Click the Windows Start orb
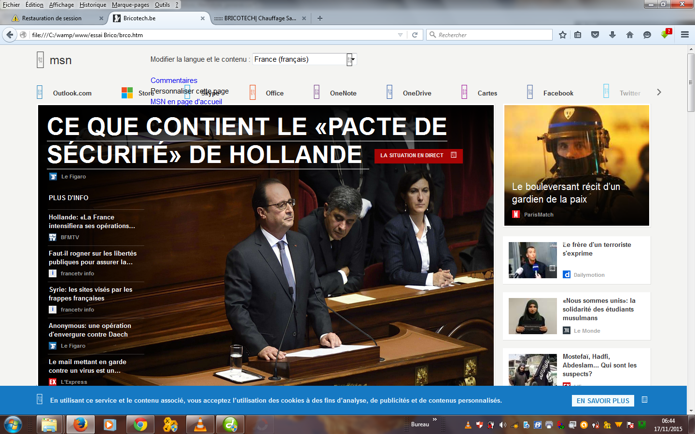Screen dimensions: 695x434 tap(13, 425)
